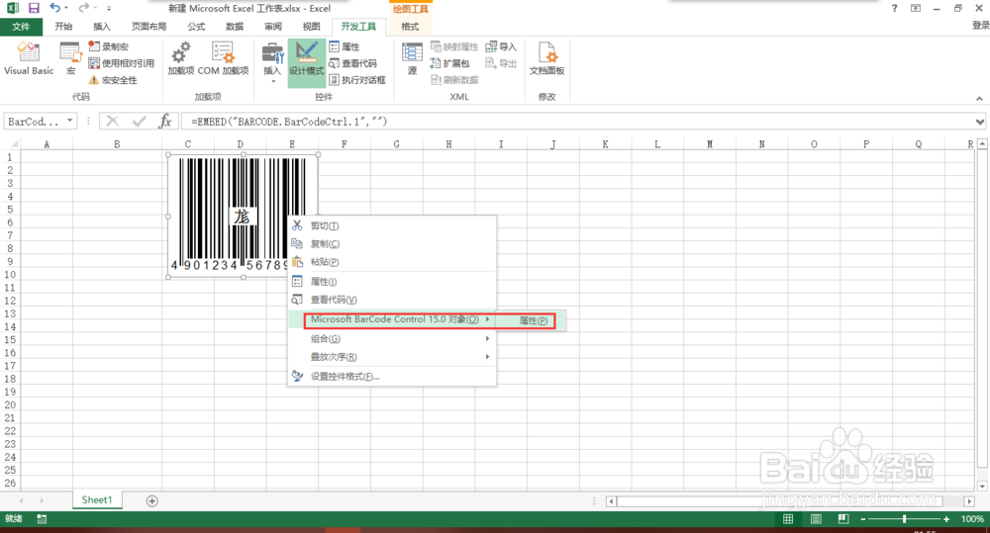Expand the formula bar
This screenshot has height=533, width=990.
[980, 122]
